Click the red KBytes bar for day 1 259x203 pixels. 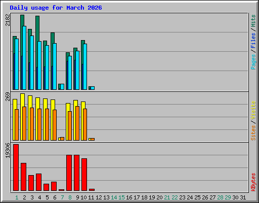16,167
